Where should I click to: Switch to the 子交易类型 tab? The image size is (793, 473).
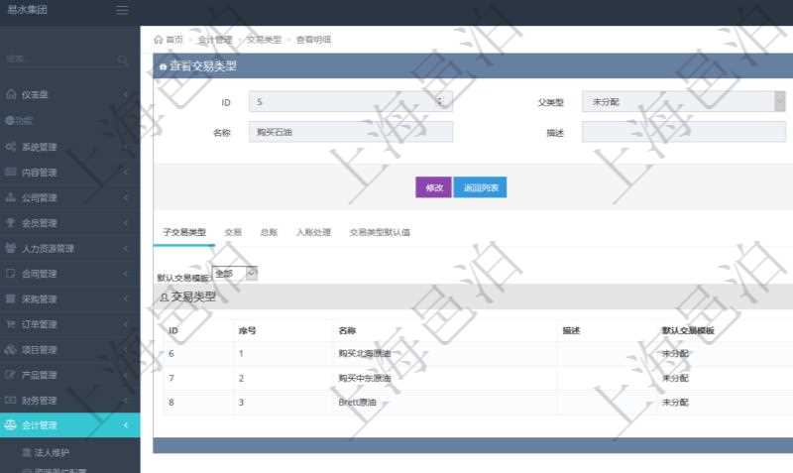[x=184, y=232]
